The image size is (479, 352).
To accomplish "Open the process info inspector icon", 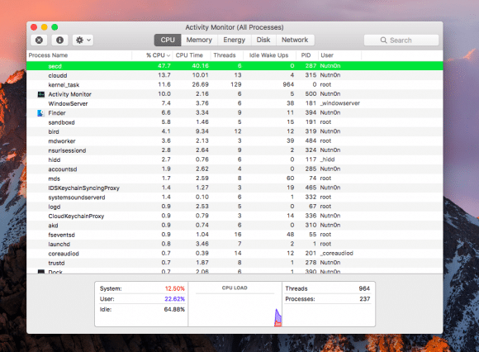I will (59, 40).
